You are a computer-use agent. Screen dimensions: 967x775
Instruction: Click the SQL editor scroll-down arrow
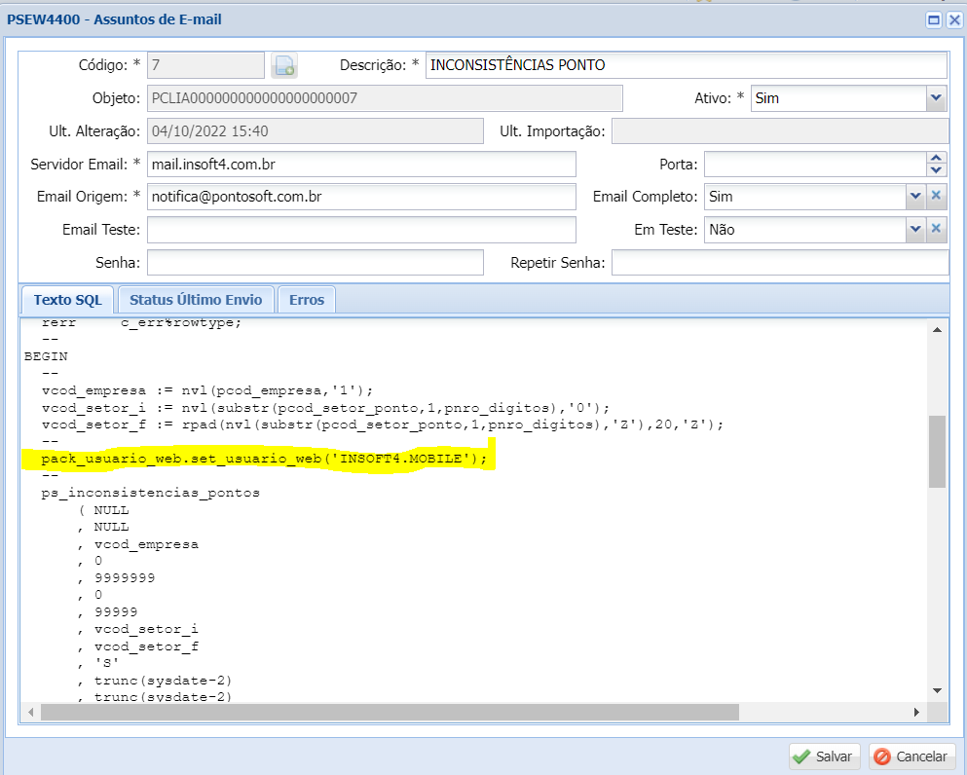tap(937, 690)
